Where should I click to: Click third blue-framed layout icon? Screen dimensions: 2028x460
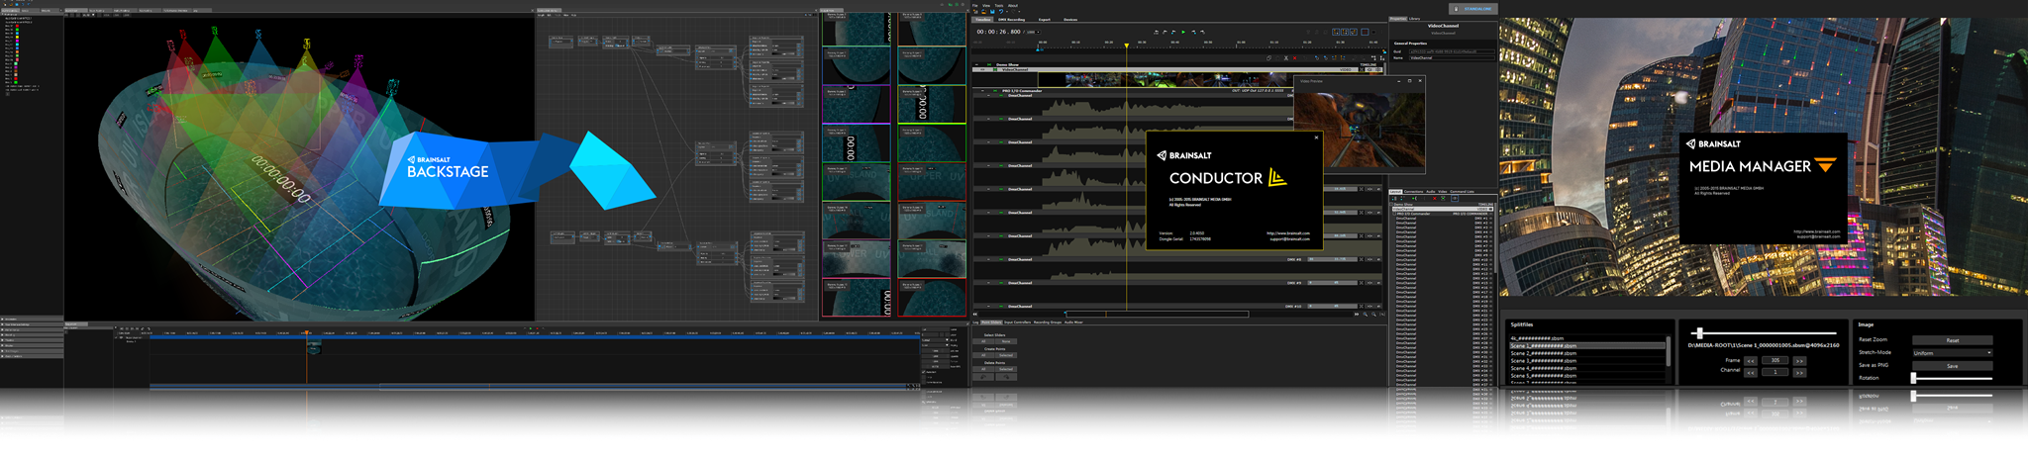coord(1354,32)
